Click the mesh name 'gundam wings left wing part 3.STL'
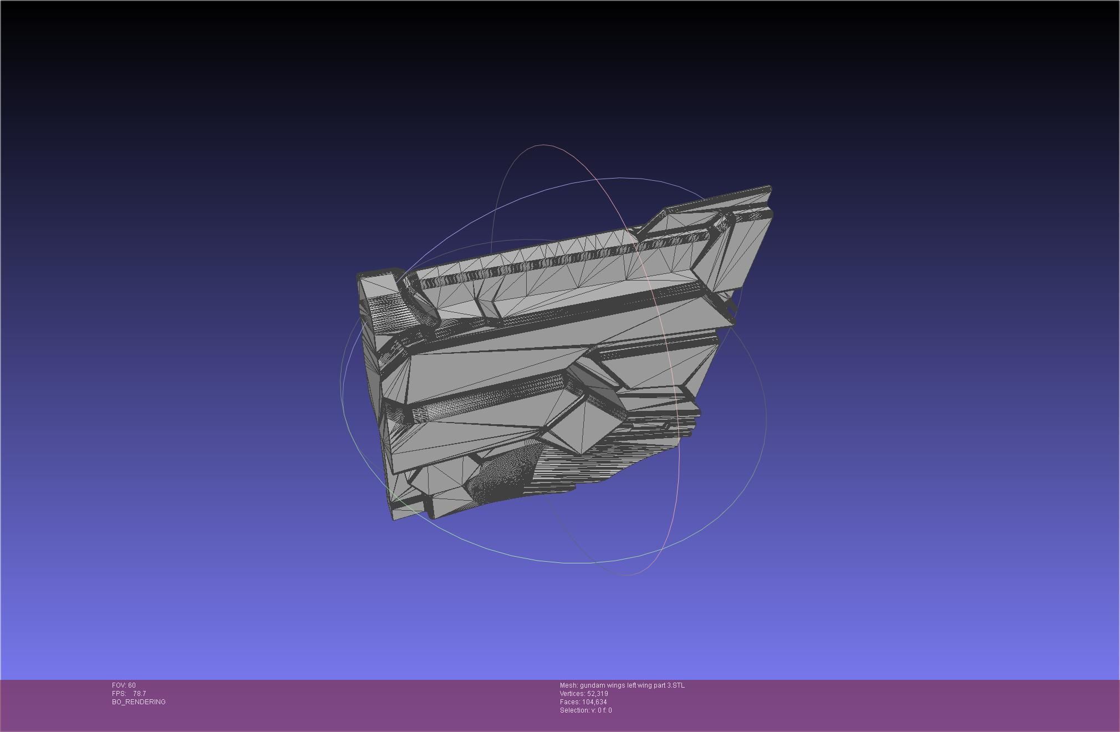This screenshot has width=1120, height=732. pyautogui.click(x=632, y=685)
